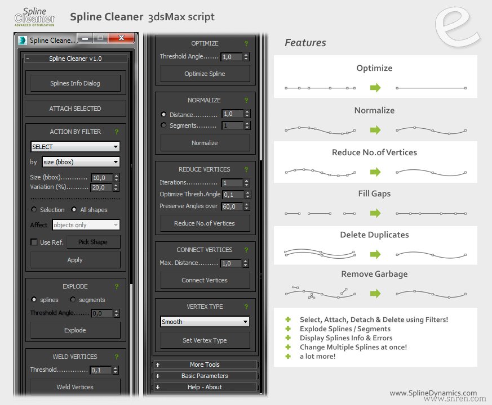This screenshot has width=492, height=405.
Task: Click the Normalize button
Action: [x=205, y=143]
